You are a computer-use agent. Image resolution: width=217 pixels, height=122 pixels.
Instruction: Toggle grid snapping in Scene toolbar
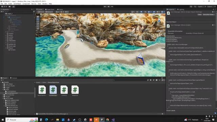[x=62, y=12]
